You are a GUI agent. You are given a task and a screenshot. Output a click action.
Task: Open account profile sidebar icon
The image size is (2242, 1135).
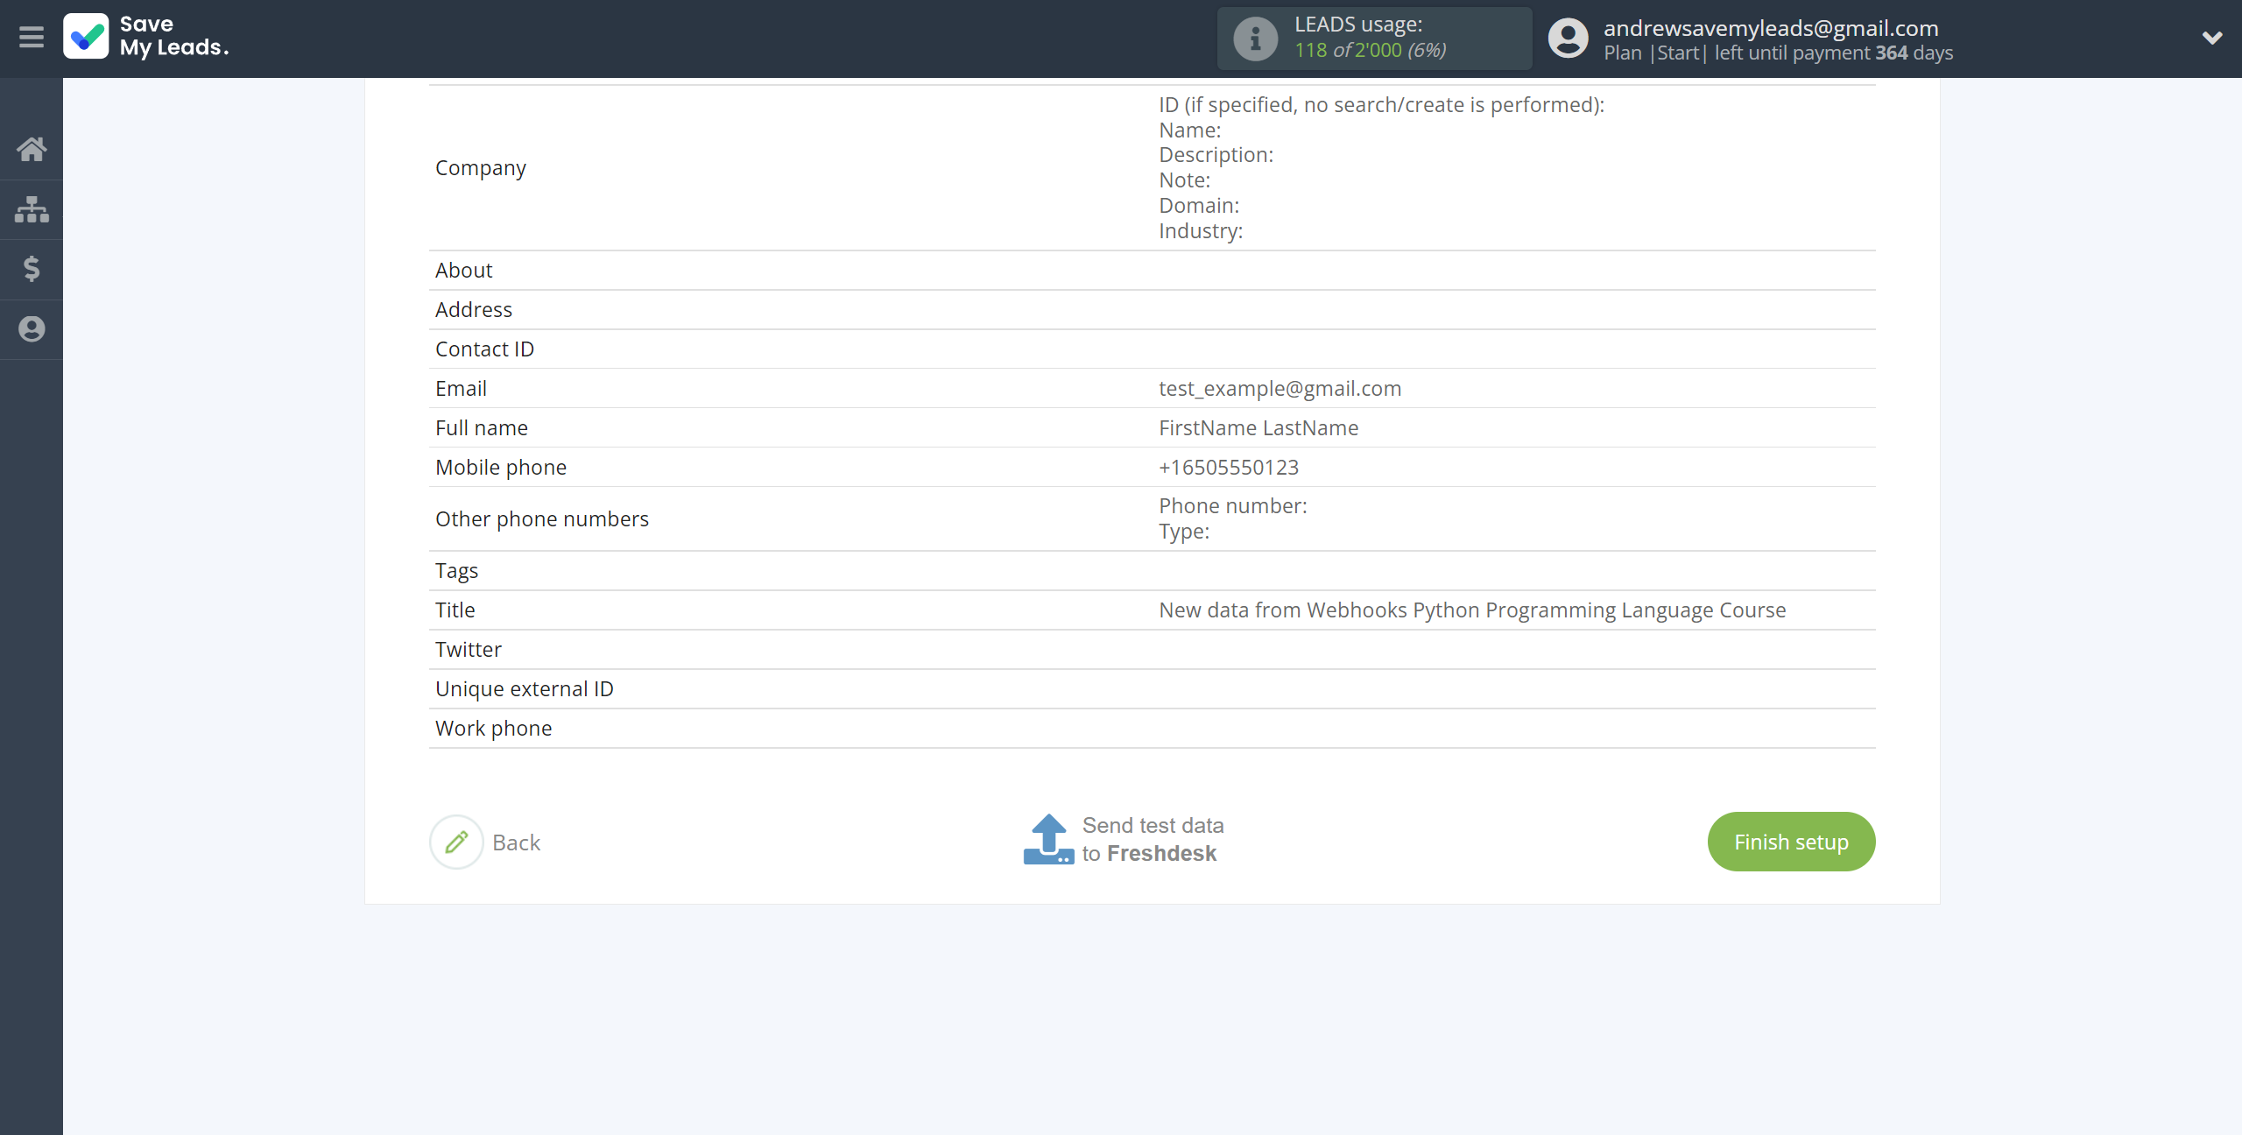pos(32,329)
